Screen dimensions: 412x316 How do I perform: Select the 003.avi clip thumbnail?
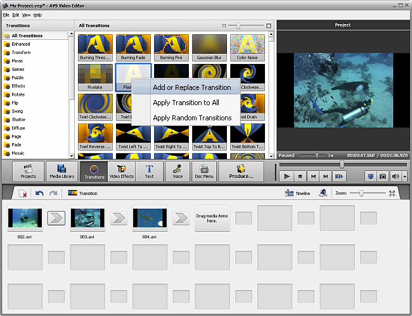click(x=87, y=218)
